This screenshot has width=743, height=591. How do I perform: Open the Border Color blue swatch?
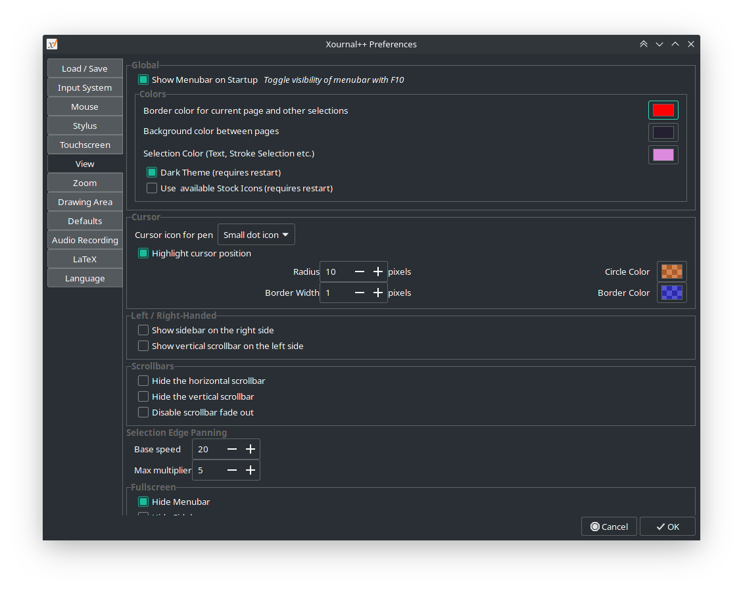click(672, 293)
